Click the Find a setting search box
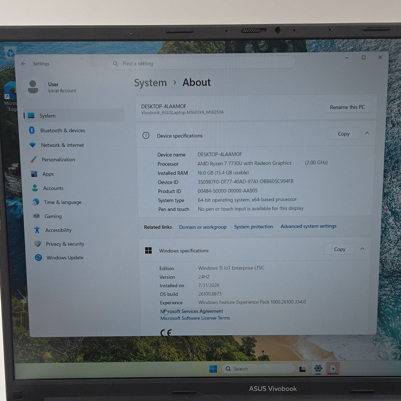 tap(202, 63)
